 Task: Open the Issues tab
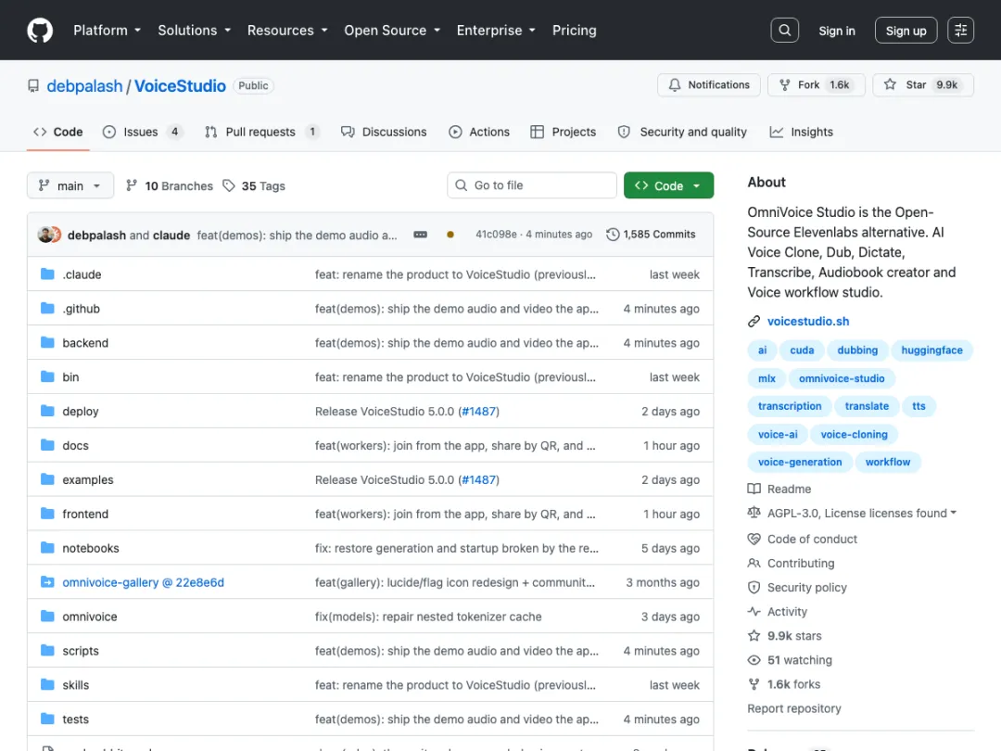click(x=143, y=132)
